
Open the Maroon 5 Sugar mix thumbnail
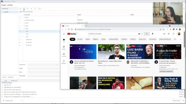tap(111, 52)
